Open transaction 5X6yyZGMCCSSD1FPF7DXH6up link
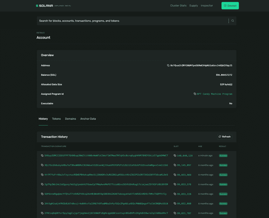The height and width of the screenshot is (218, 269). click(x=106, y=155)
